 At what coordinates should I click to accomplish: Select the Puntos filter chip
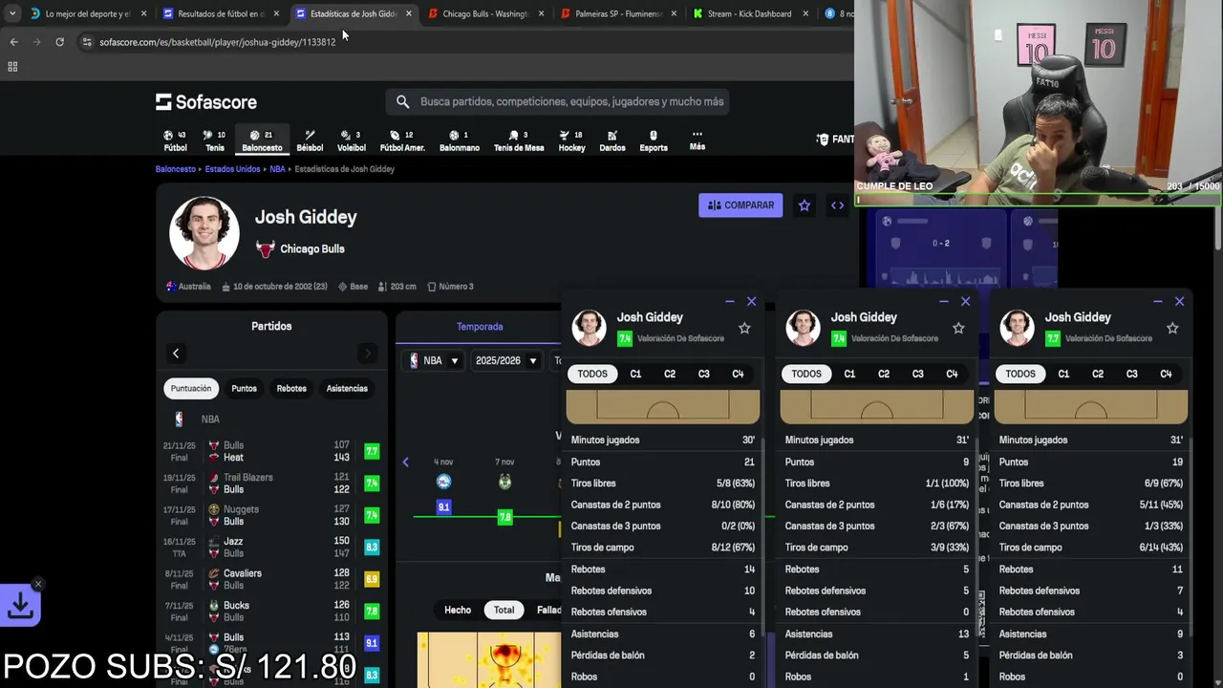(x=244, y=388)
